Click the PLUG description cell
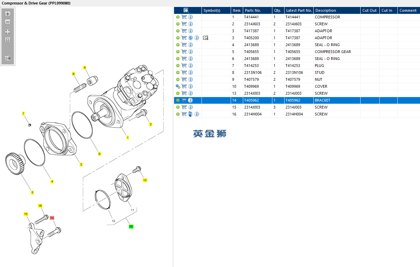 (337, 66)
